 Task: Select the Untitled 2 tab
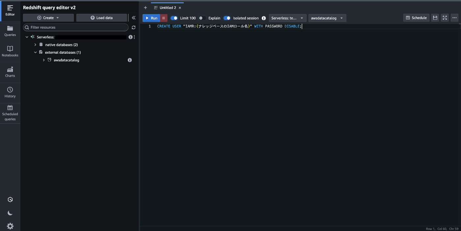[x=168, y=8]
